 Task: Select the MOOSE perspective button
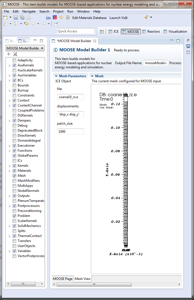click(x=131, y=32)
